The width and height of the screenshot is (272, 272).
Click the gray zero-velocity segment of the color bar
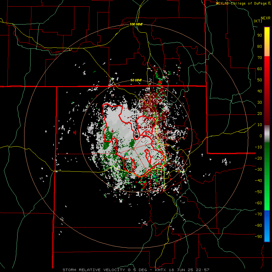[x=267, y=134]
